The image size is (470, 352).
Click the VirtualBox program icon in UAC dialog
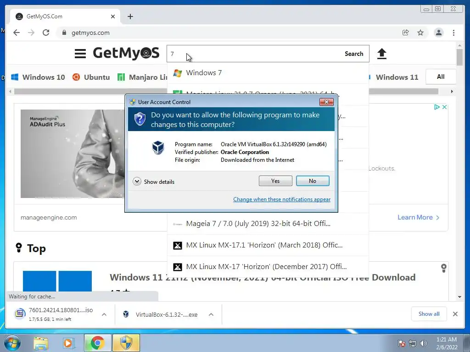(x=158, y=148)
